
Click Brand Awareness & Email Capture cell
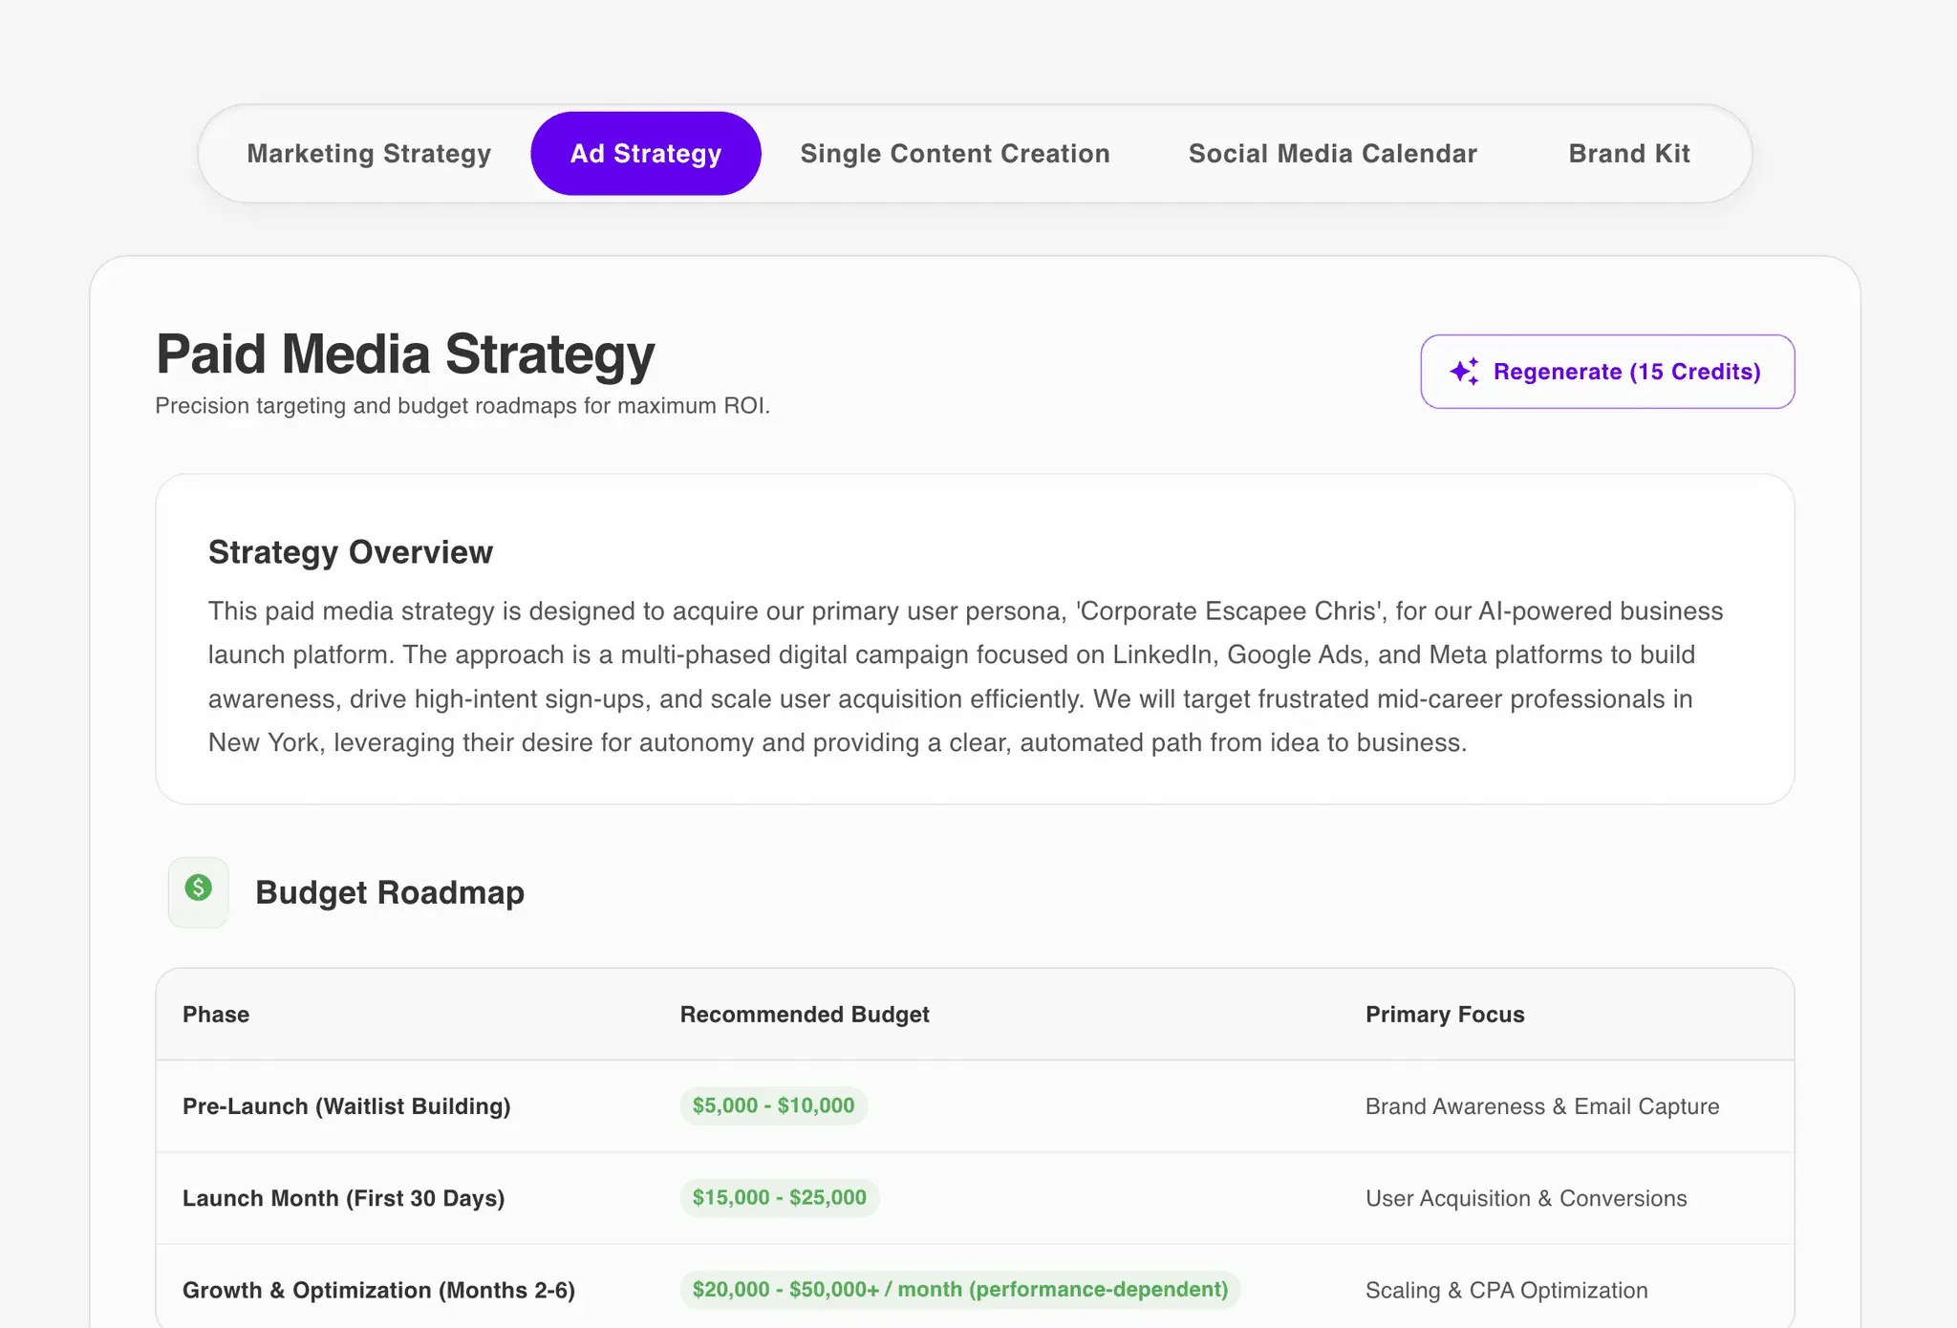point(1542,1106)
